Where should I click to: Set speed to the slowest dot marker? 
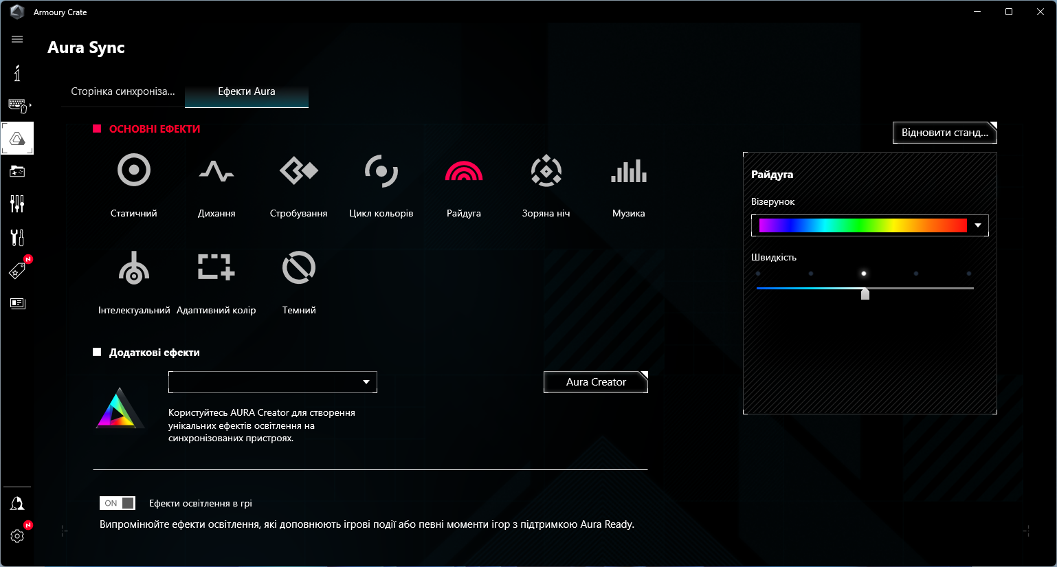[758, 274]
